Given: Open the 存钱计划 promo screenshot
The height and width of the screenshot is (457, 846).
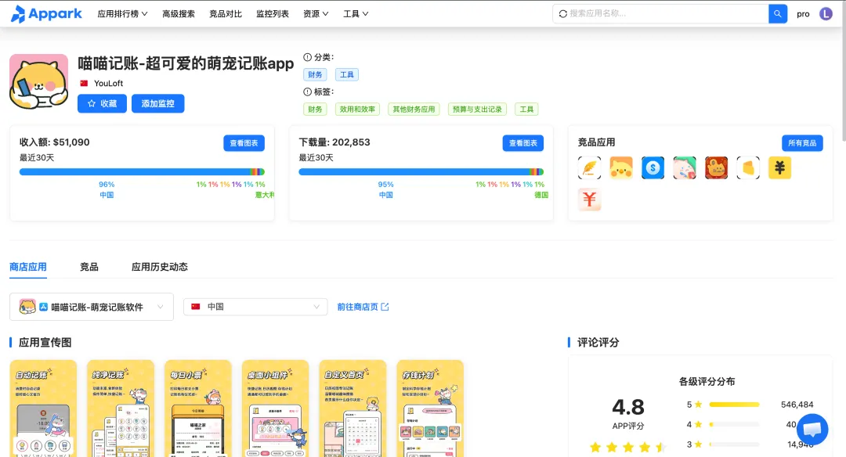Looking at the screenshot, I should tap(430, 408).
